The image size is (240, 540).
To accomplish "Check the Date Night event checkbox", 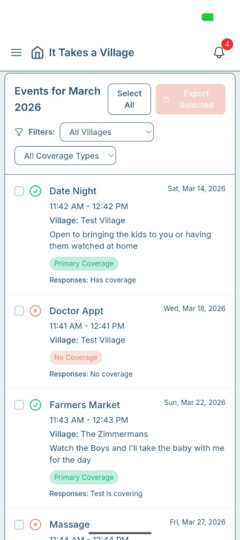I will [19, 191].
